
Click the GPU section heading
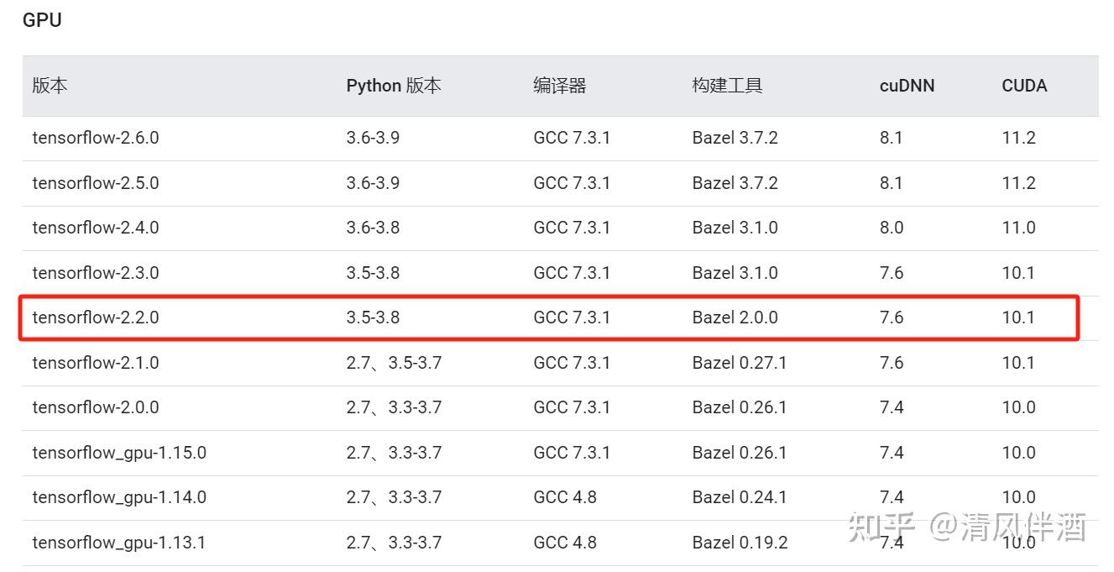click(42, 20)
